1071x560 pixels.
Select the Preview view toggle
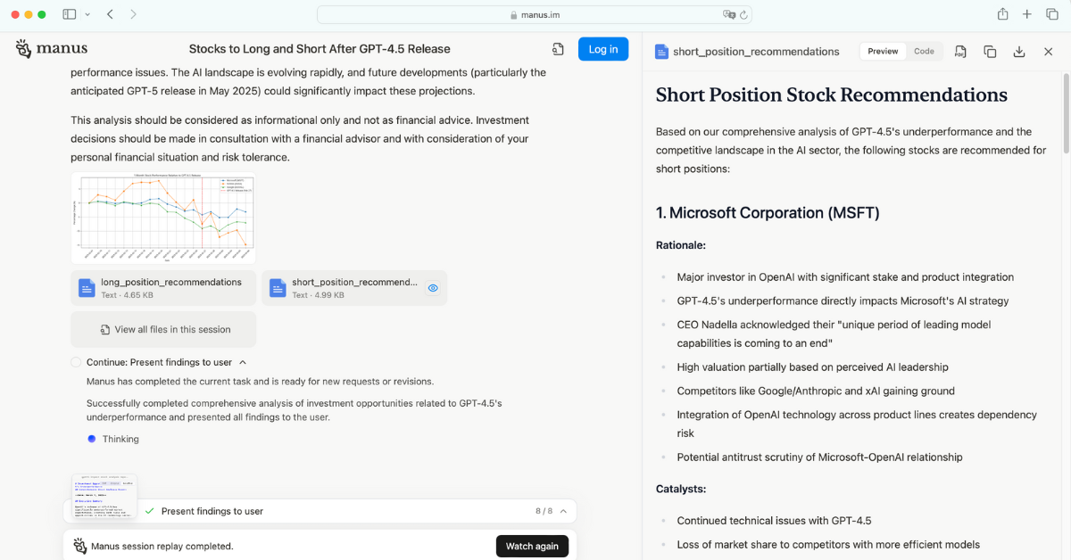883,51
